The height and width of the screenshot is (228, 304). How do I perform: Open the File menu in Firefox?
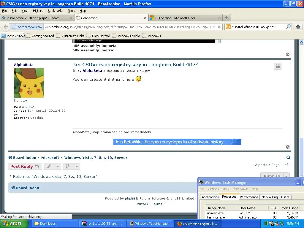(4, 11)
